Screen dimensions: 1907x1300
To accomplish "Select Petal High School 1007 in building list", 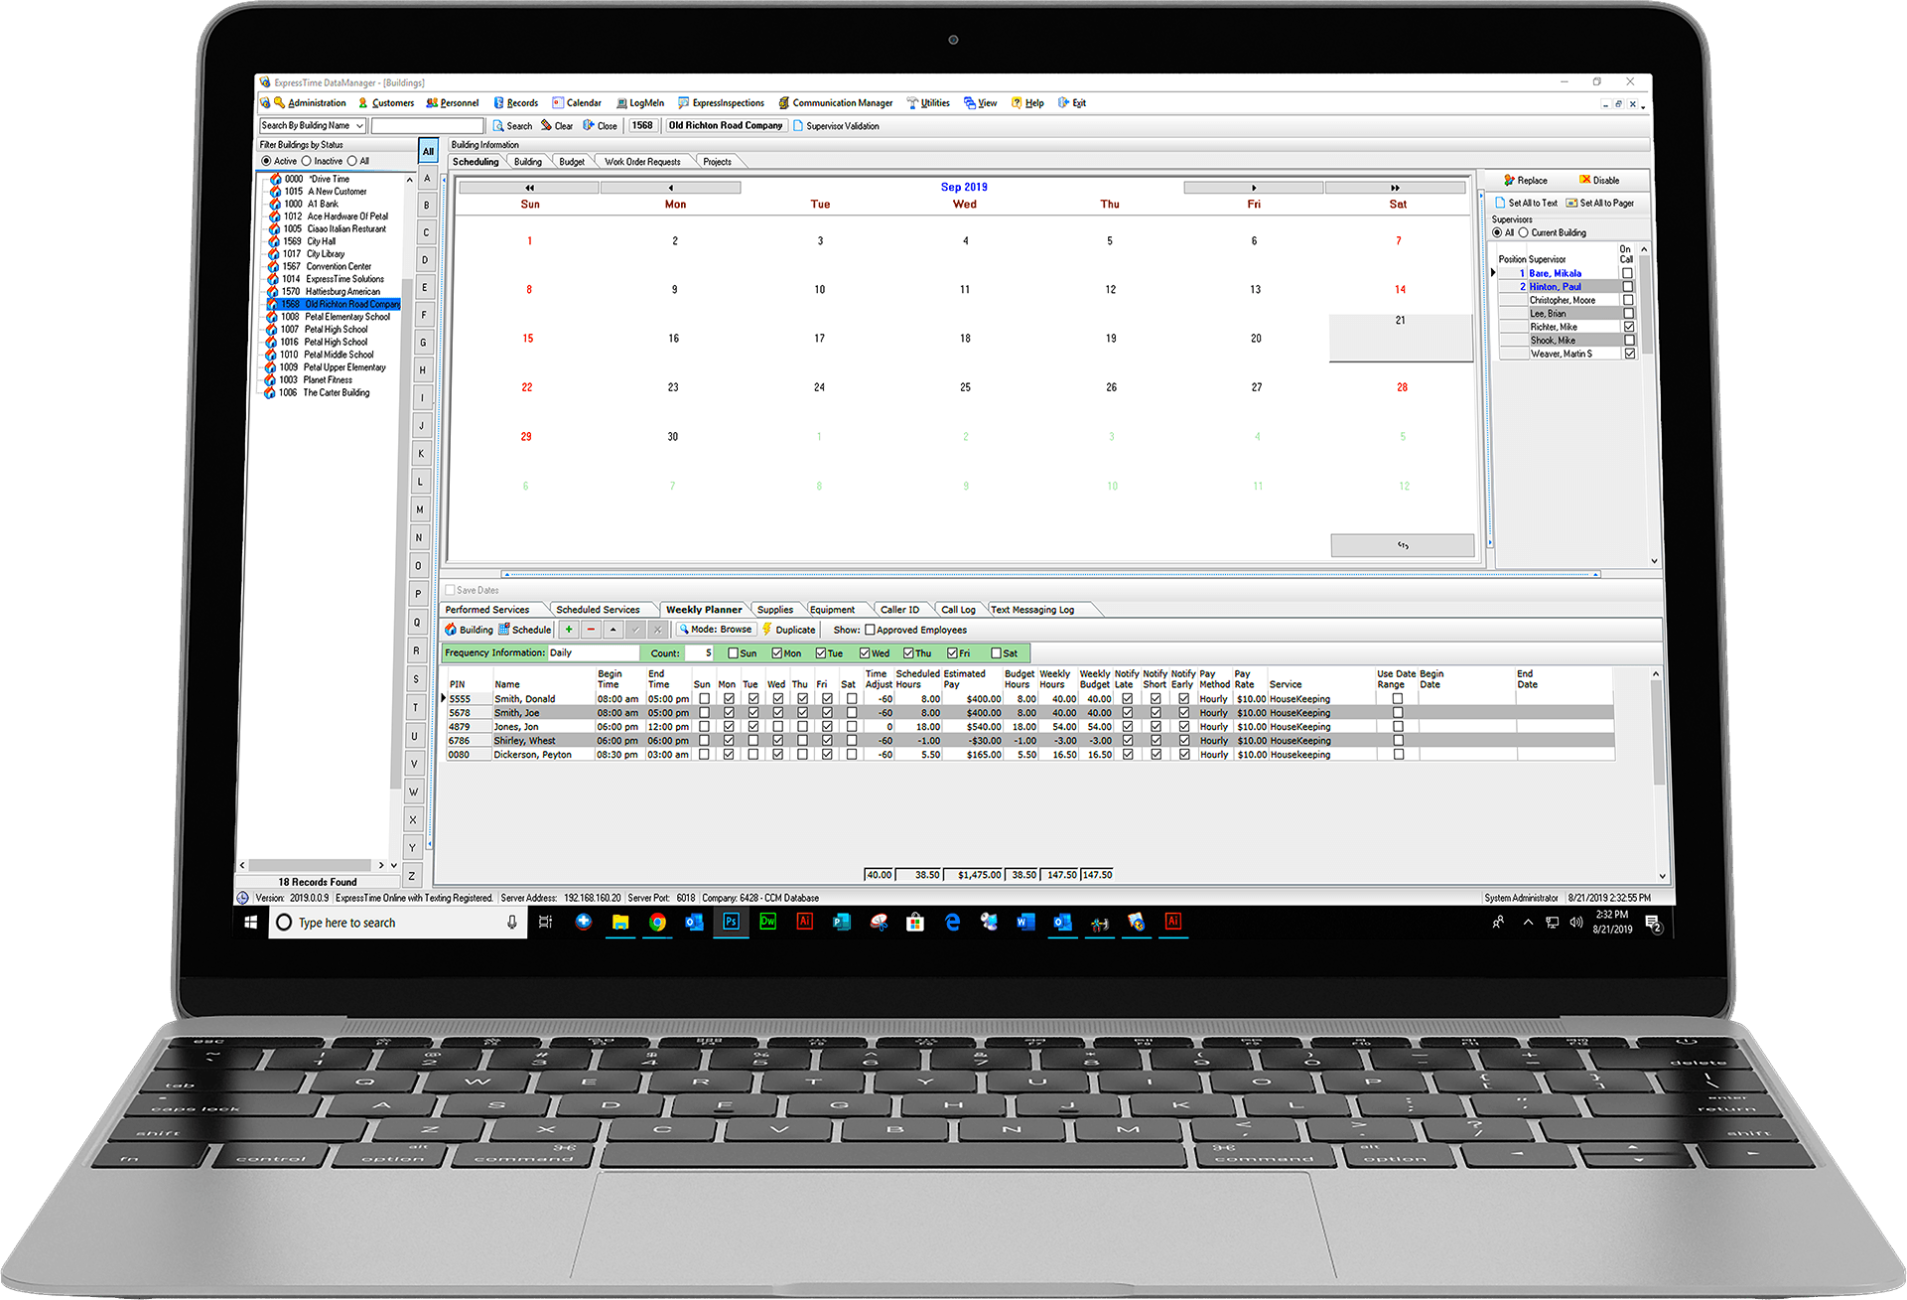I will click(x=336, y=330).
